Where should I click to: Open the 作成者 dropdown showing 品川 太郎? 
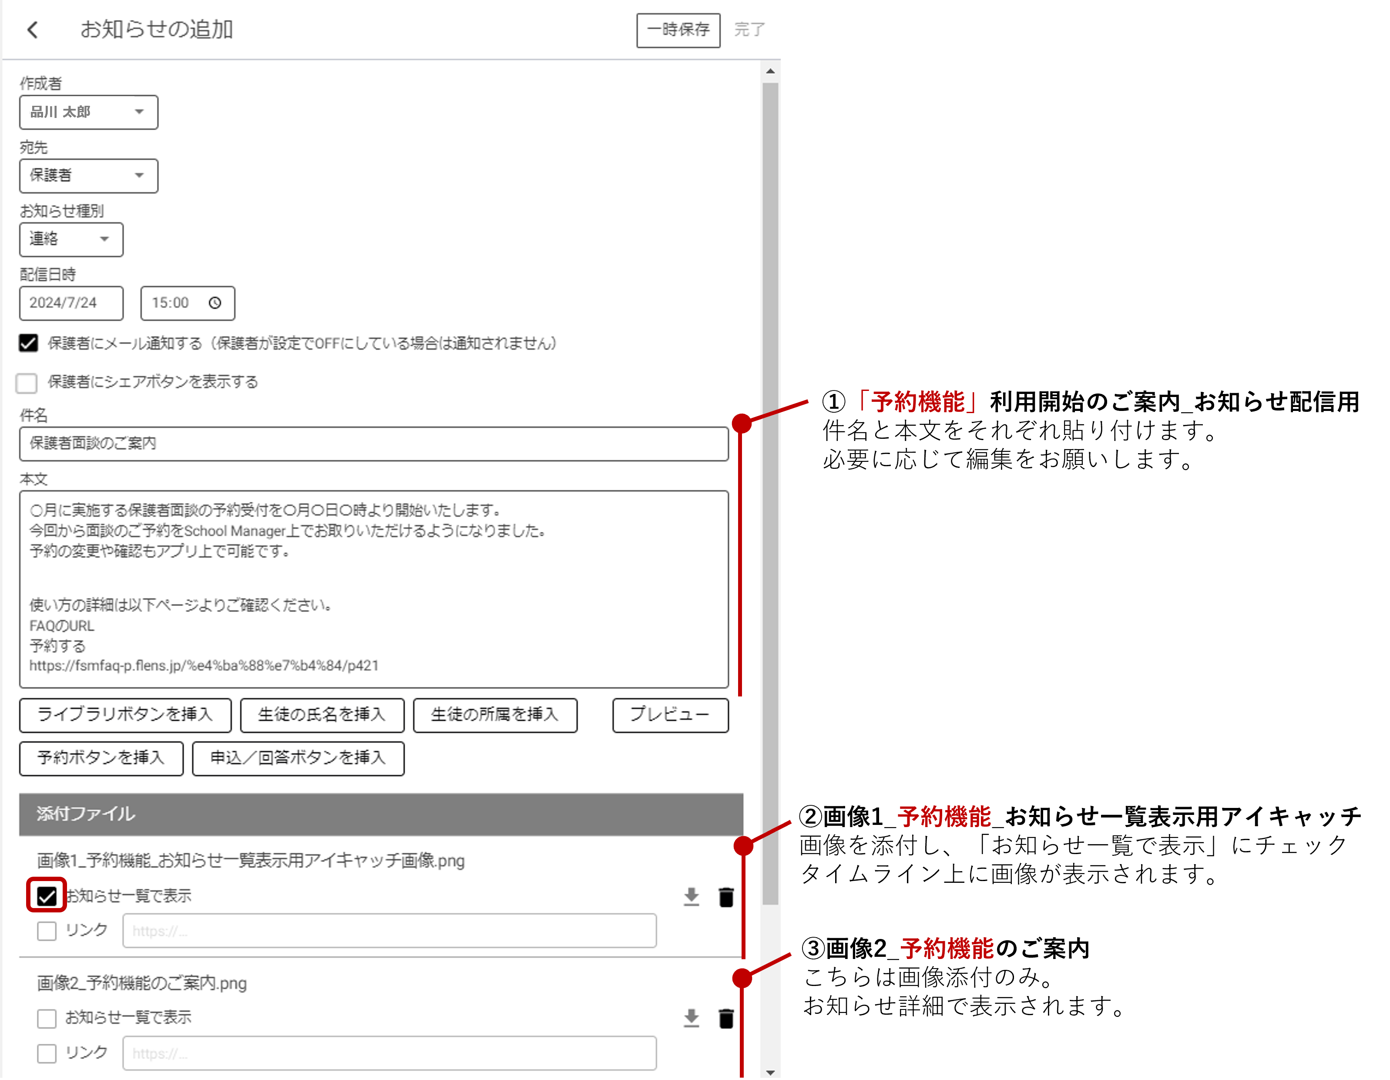88,112
